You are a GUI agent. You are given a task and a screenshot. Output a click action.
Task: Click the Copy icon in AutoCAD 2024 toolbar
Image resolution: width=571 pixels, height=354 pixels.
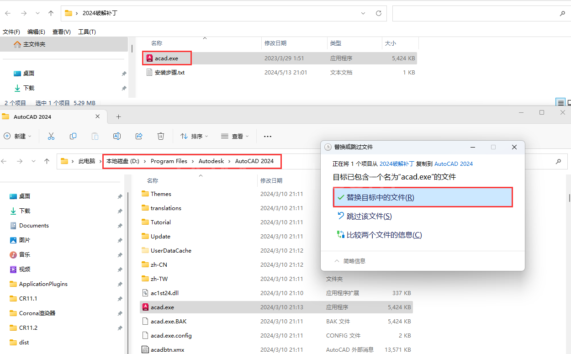coord(73,136)
